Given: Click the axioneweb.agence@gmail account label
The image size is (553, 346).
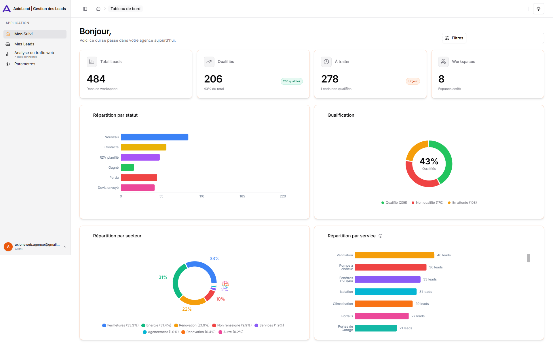Looking at the screenshot, I should click(x=37, y=245).
